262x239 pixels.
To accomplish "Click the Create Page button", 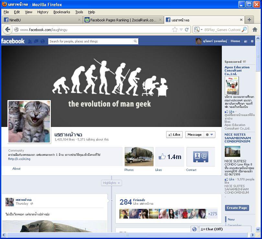I will pos(237,208).
